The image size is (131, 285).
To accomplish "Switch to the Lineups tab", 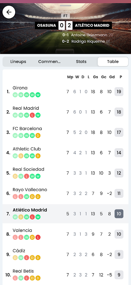I will [x=18, y=62].
